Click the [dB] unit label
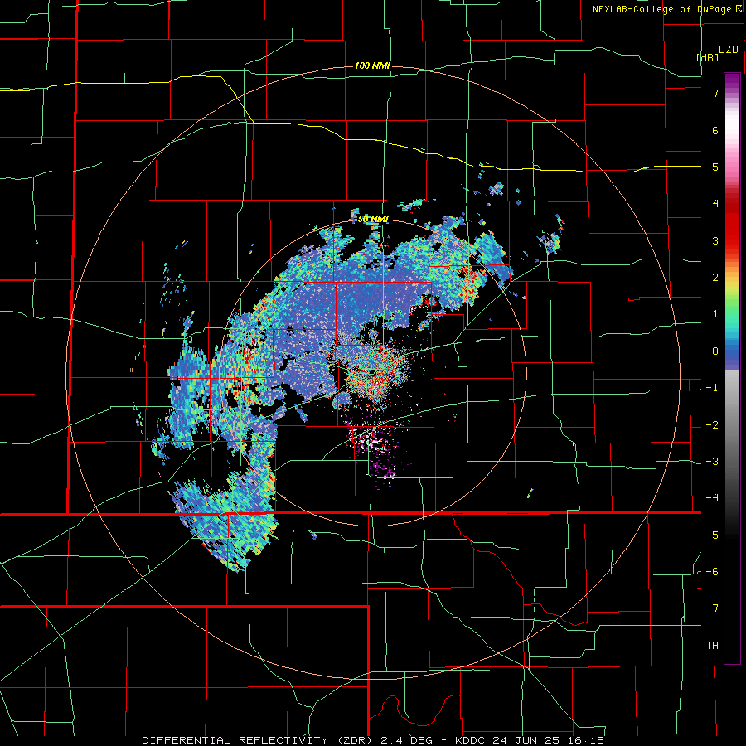The height and width of the screenshot is (746, 746). [708, 57]
